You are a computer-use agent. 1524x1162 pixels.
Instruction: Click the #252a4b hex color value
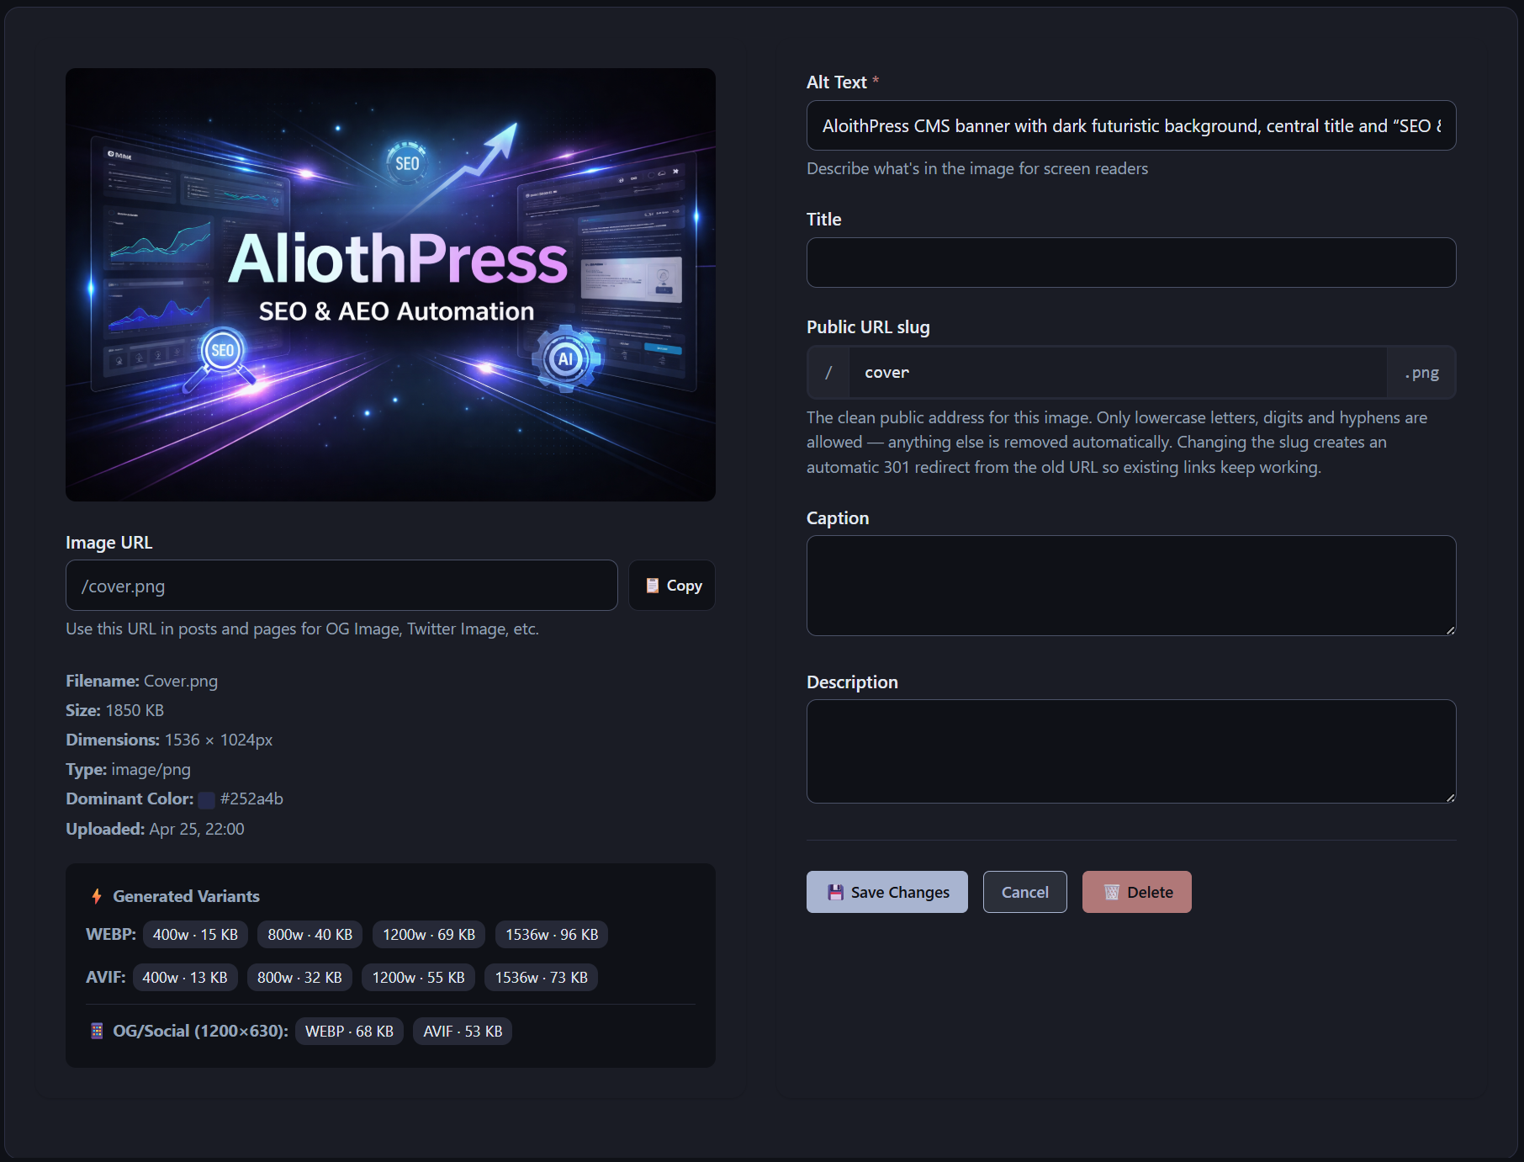point(251,799)
